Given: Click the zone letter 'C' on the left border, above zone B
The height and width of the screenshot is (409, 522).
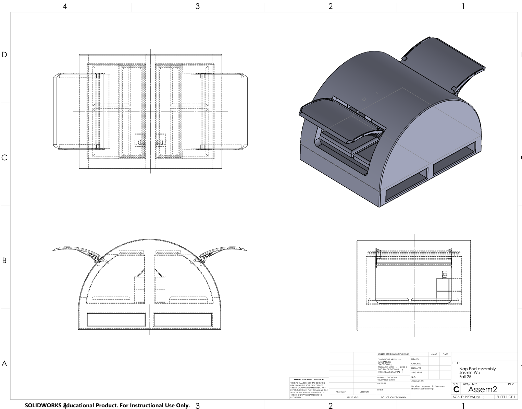Looking at the screenshot, I should pyautogui.click(x=4, y=157).
